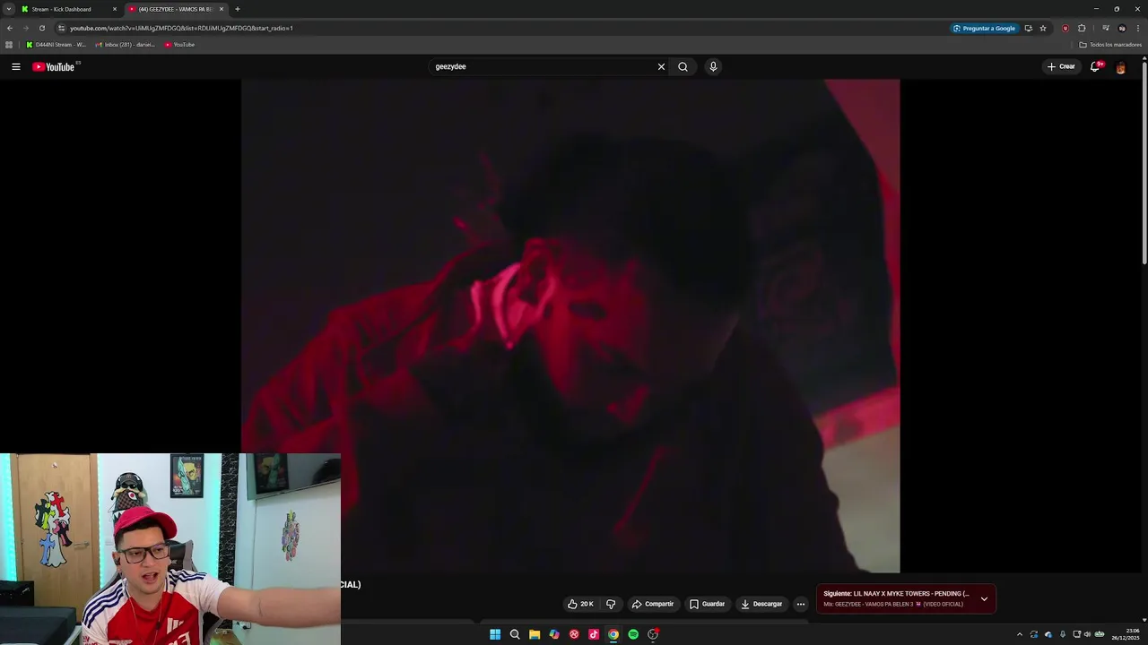Run search with magnifier button
This screenshot has height=645, width=1148.
pyautogui.click(x=683, y=66)
